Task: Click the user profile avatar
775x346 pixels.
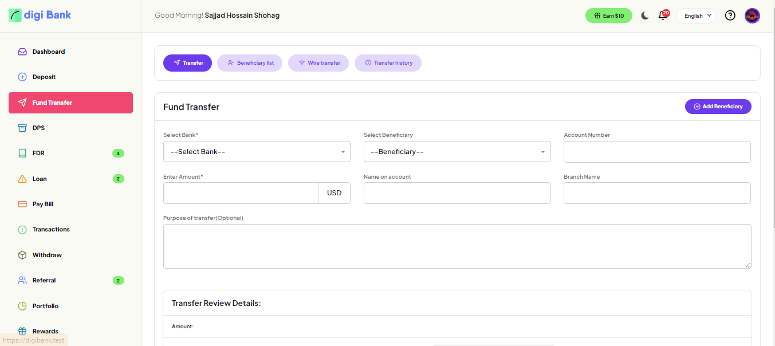Action: click(x=752, y=15)
